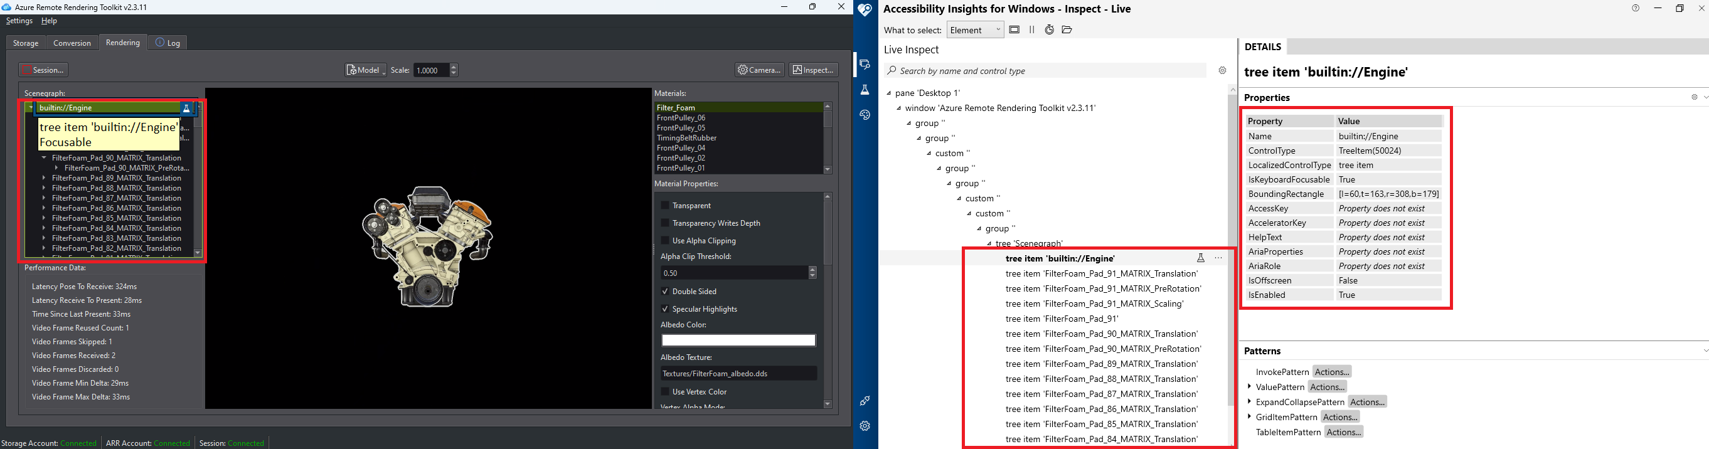Click the flask test icon on the builtin://Engine tree row
This screenshot has width=1709, height=449.
click(1200, 258)
